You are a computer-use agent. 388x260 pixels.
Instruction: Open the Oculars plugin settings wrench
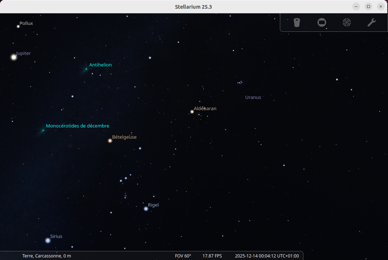[371, 22]
